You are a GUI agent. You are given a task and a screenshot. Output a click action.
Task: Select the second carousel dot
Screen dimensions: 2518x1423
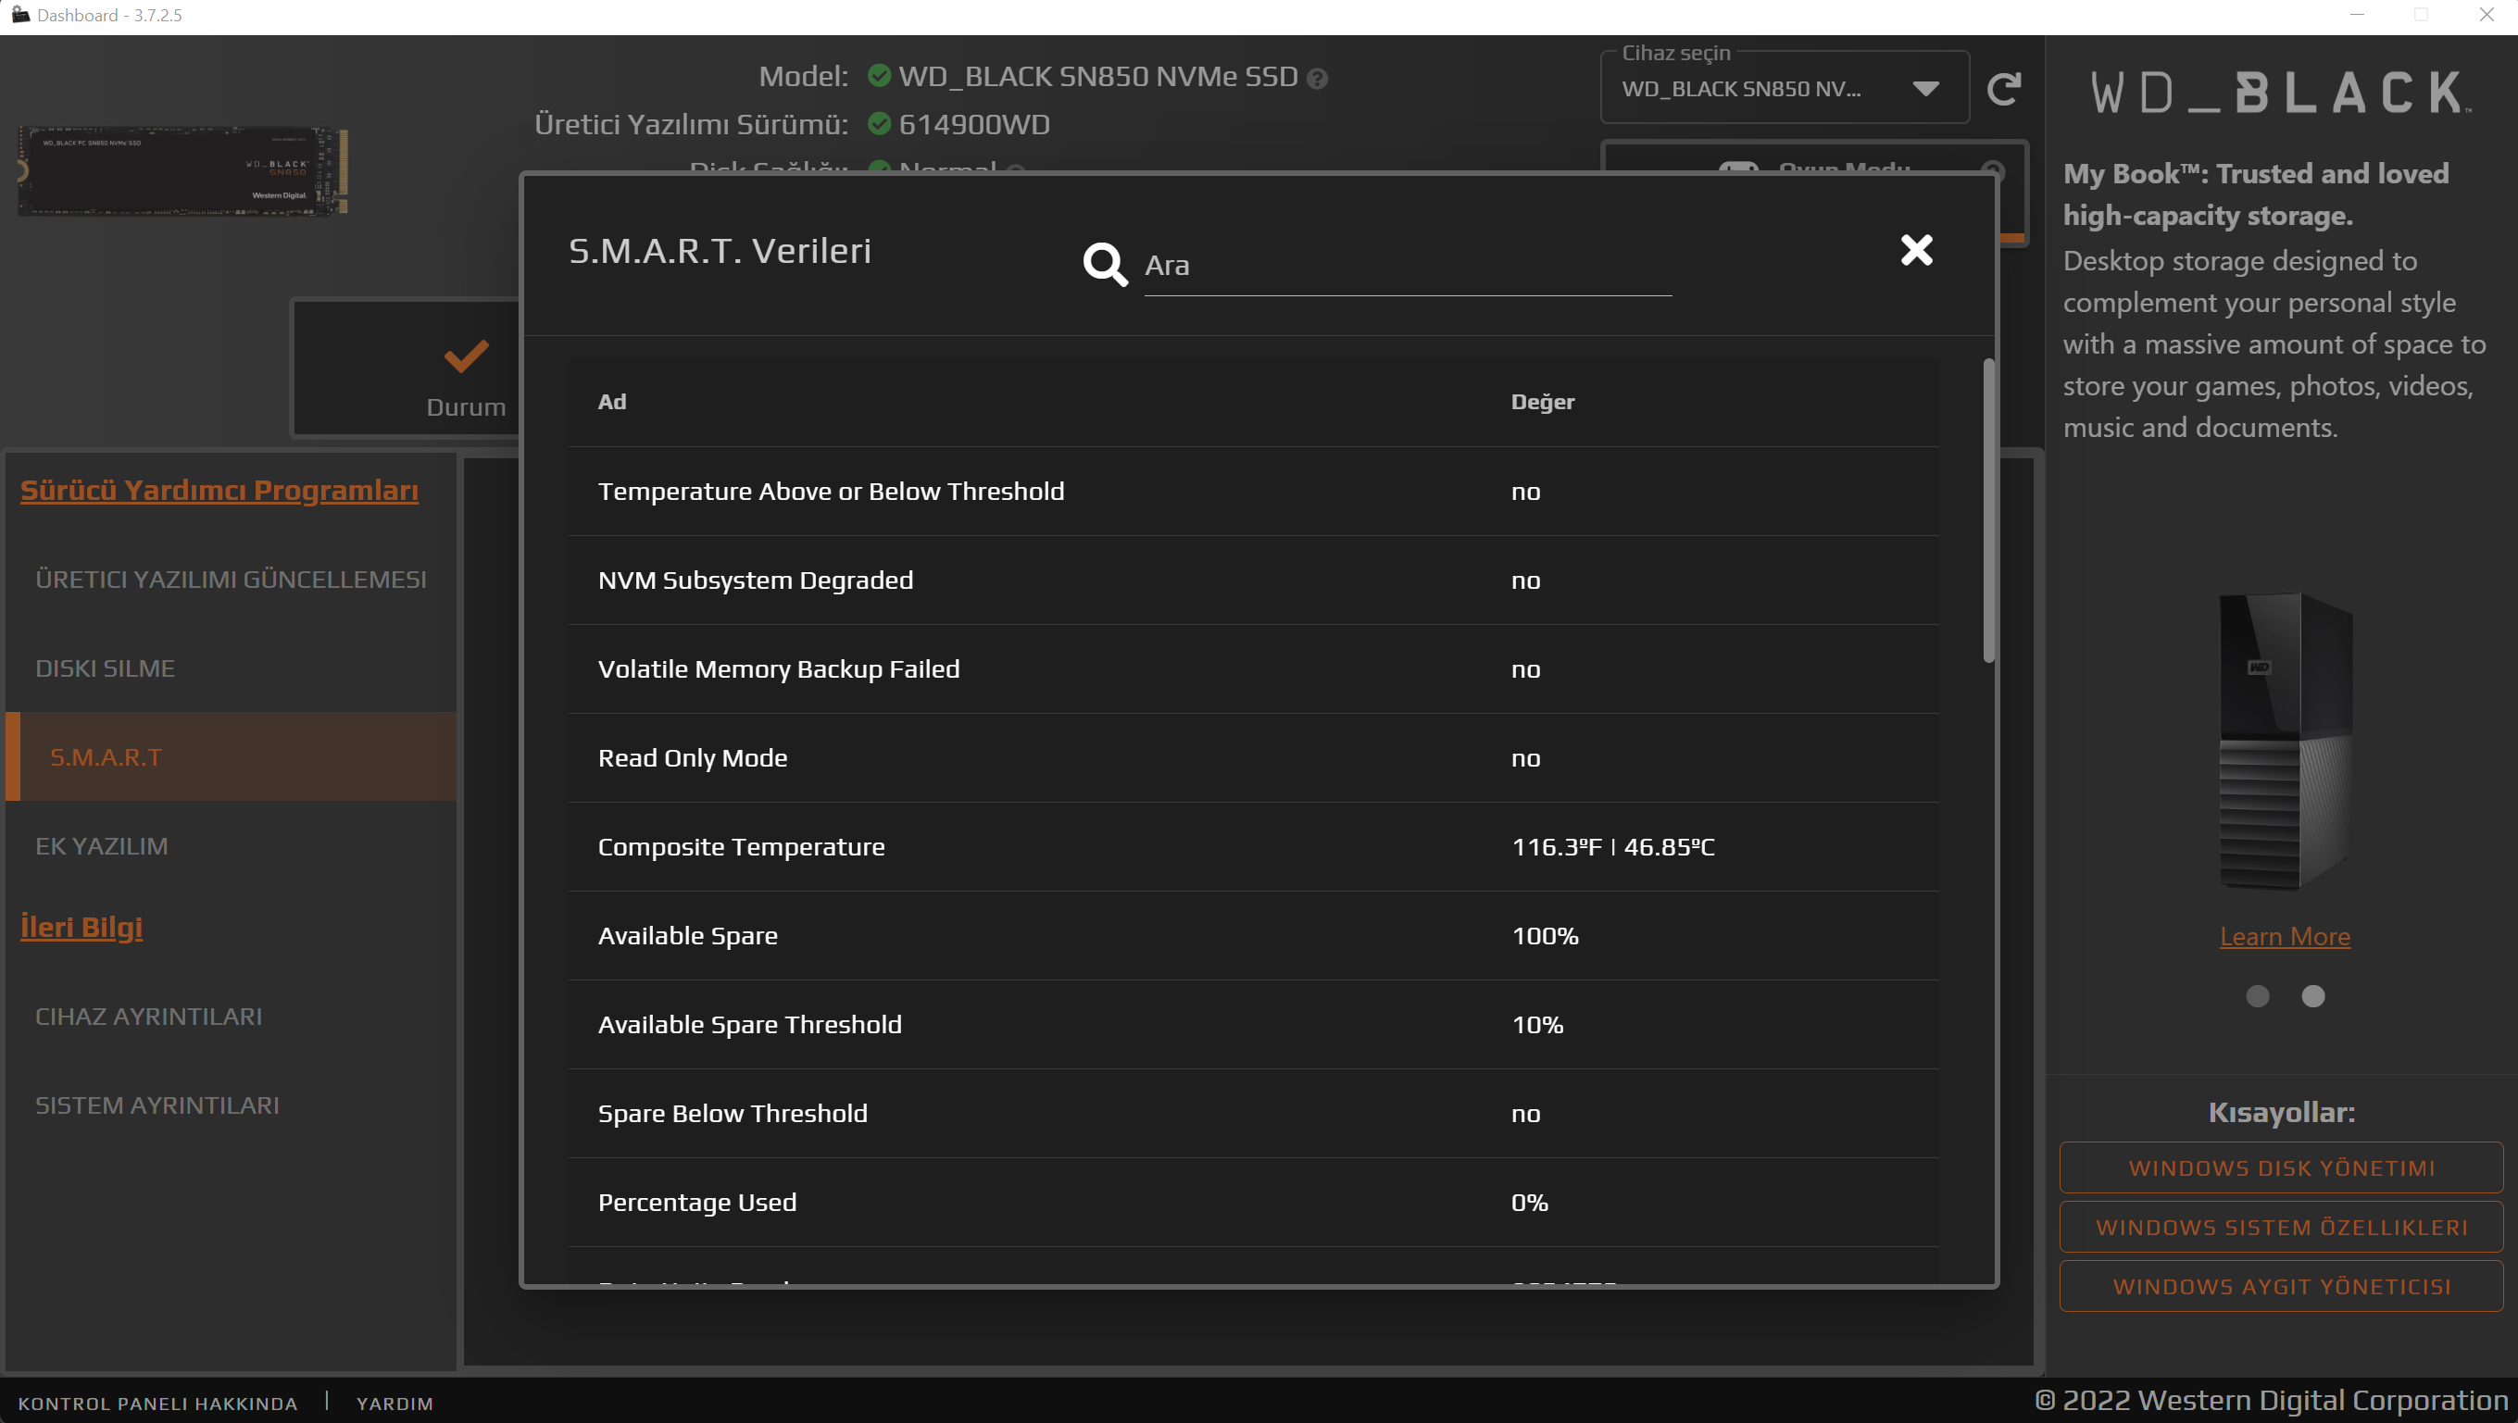[2312, 996]
